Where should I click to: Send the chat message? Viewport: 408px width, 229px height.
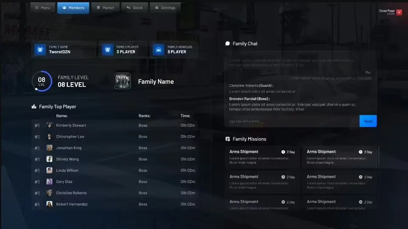pos(368,121)
